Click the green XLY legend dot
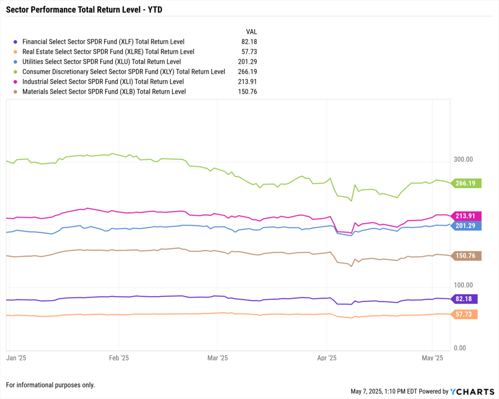Screen dimensions: 499x399 [x=15, y=72]
